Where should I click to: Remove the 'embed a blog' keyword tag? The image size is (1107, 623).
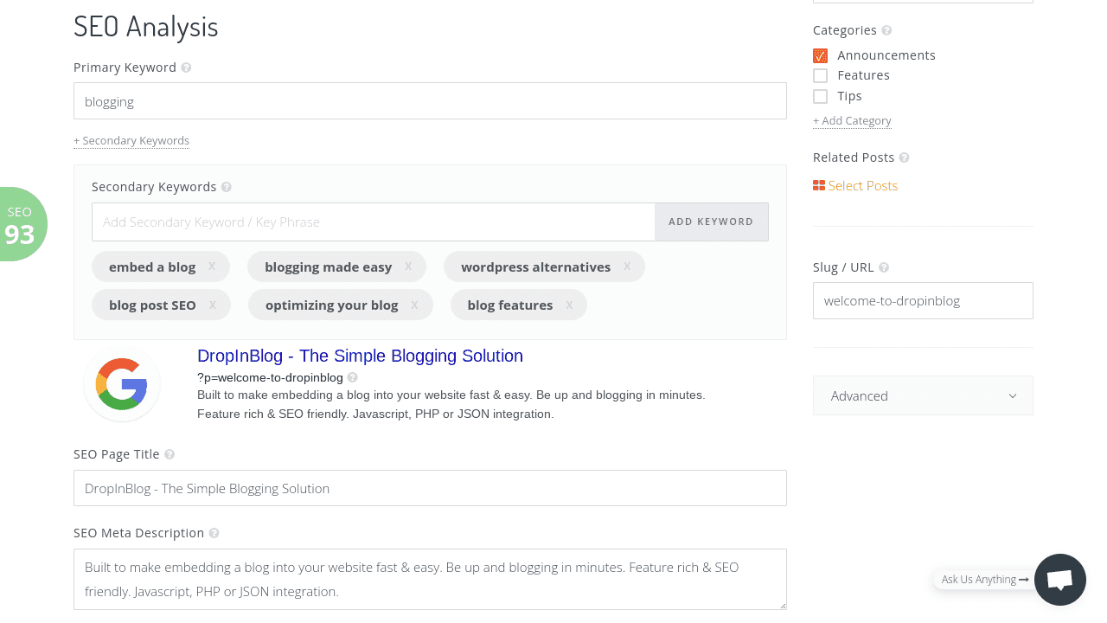(212, 267)
